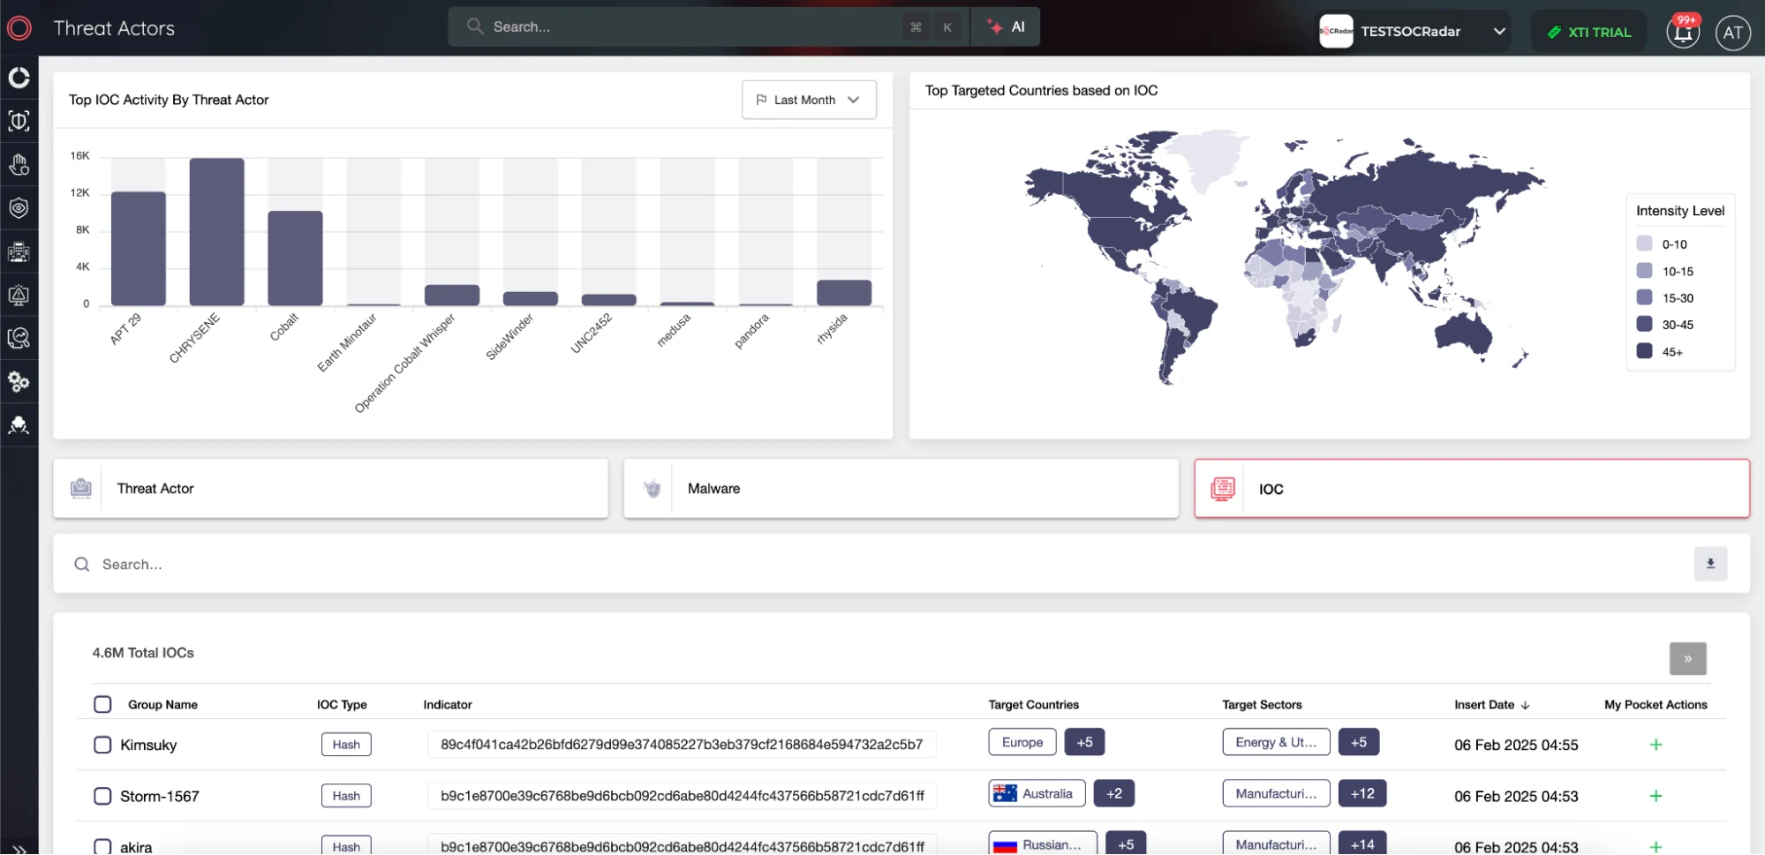Open the dashboard donut chart sidebar icon
Image resolution: width=1765 pixels, height=855 pixels.
19,78
